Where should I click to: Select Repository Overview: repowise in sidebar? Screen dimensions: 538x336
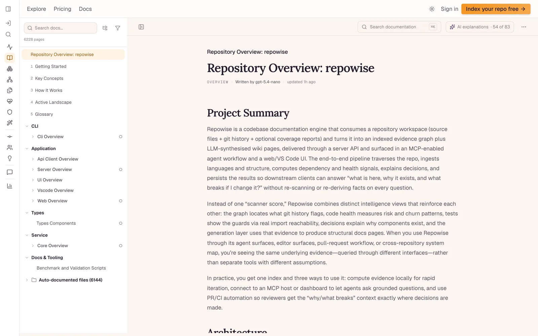click(x=73, y=54)
